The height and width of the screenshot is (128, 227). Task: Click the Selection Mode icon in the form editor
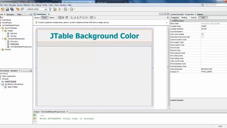click(x=60, y=17)
